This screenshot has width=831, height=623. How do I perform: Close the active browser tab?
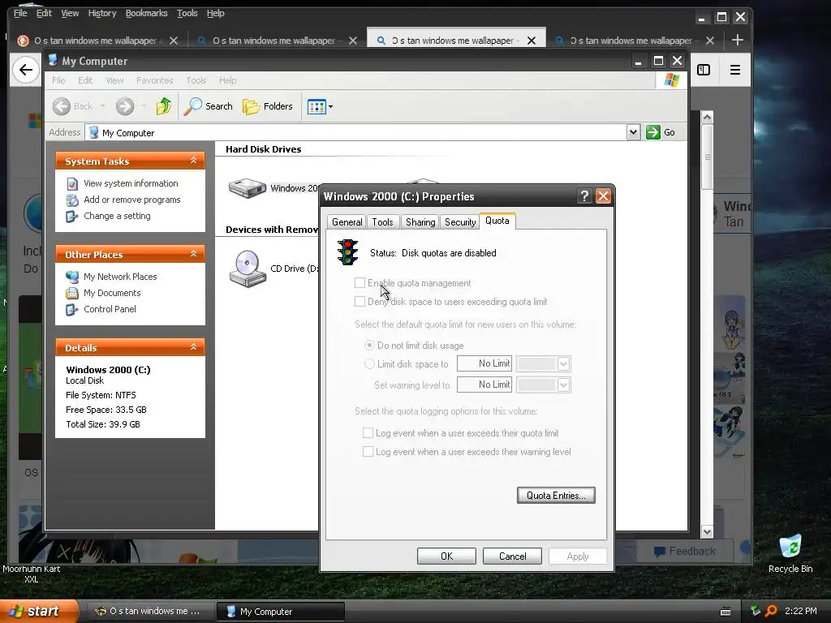point(532,41)
